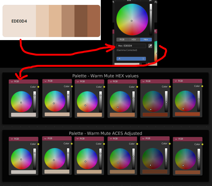The image size is (212, 186).
Task: Collapse the last RGB node in HEX values frame
Action: click(x=176, y=81)
